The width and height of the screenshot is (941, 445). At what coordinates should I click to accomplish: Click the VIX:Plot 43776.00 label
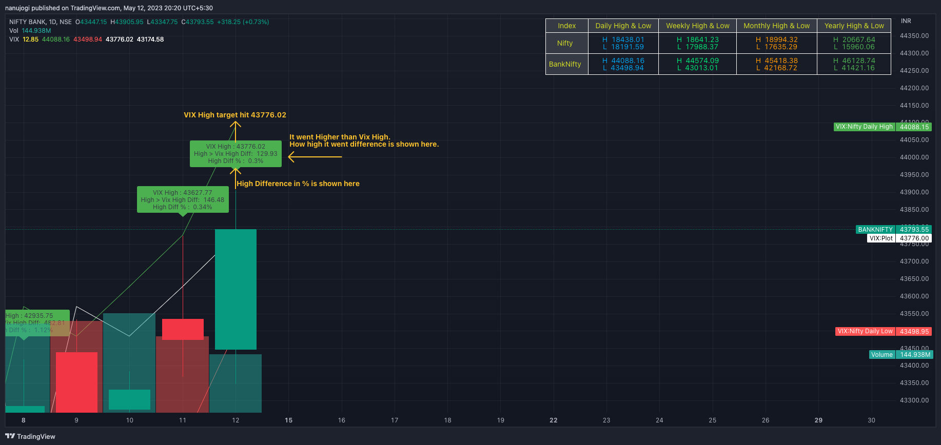[x=899, y=238]
